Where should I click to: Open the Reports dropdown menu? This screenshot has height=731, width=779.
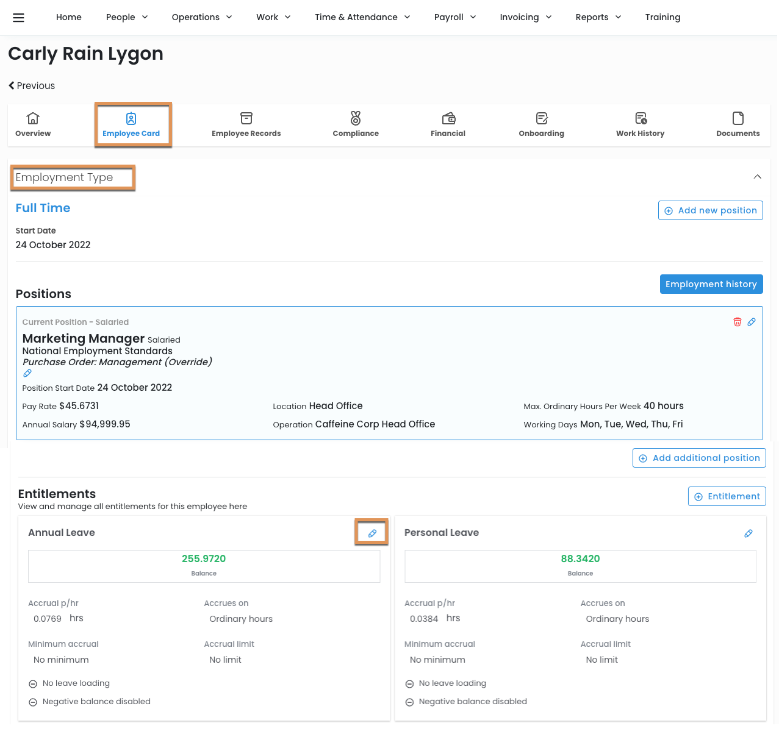pyautogui.click(x=598, y=17)
